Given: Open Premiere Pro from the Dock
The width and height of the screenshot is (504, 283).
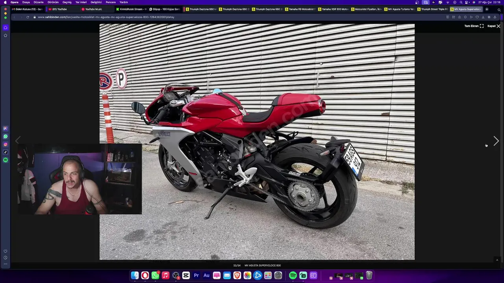Looking at the screenshot, I should tap(196, 276).
